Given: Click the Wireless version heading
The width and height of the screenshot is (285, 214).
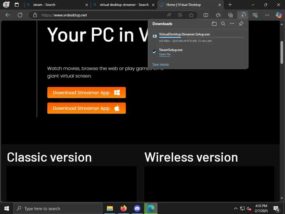Looking at the screenshot, I should (191, 157).
